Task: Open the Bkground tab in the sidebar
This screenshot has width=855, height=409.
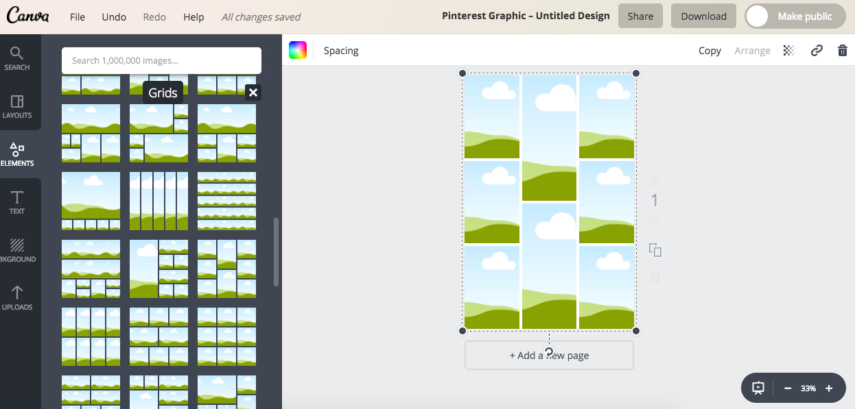Action: 17,251
